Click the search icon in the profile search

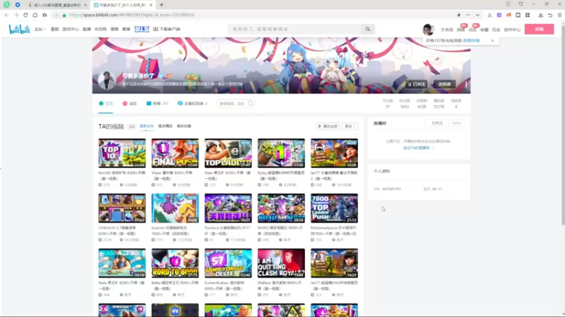click(x=251, y=104)
